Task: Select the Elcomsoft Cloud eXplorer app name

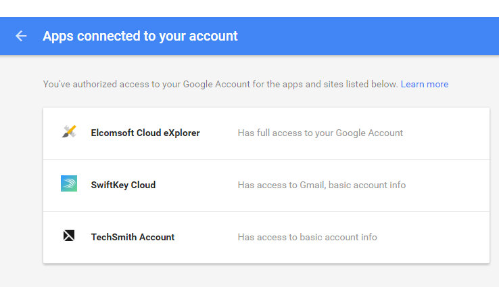Action: point(145,133)
